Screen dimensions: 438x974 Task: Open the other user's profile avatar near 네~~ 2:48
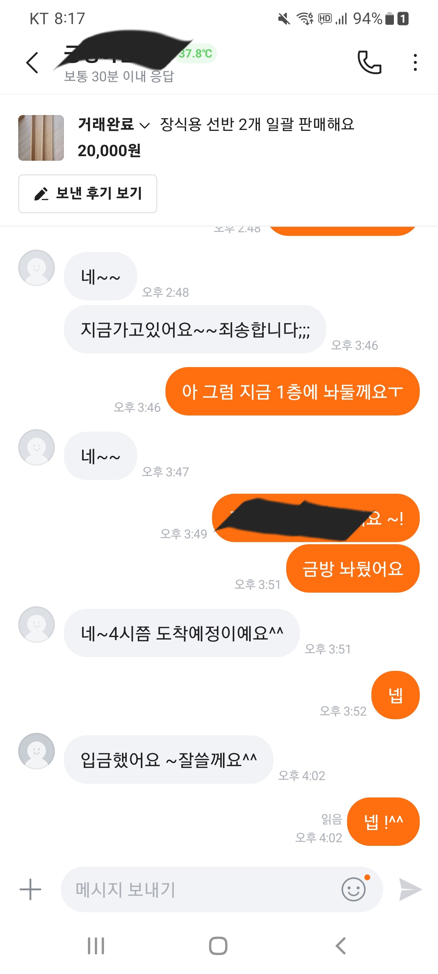[x=36, y=268]
